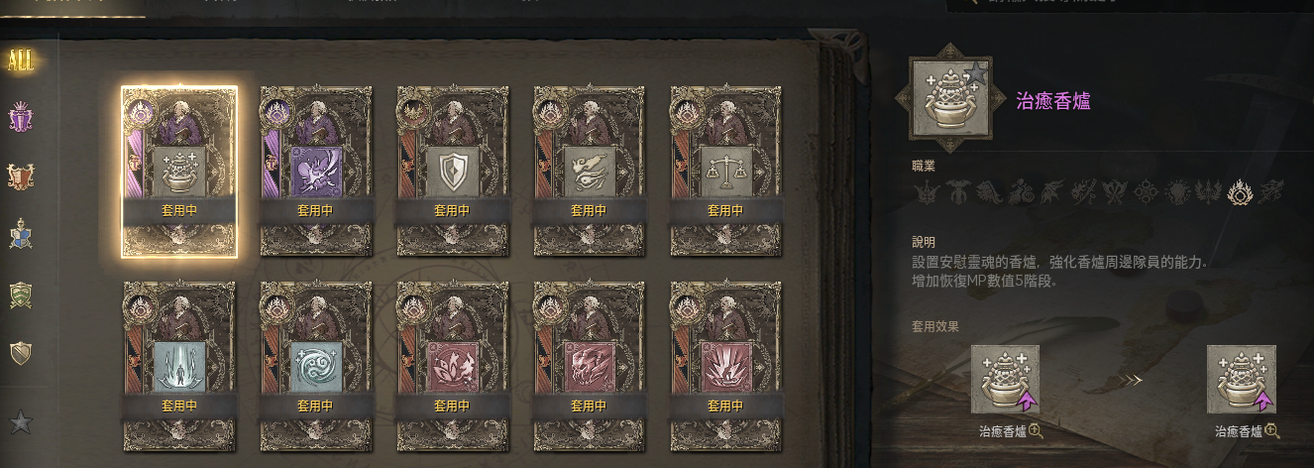Click the upgraded 治癒香爐 effect icon on right
This screenshot has height=468, width=1314.
[x=1241, y=380]
